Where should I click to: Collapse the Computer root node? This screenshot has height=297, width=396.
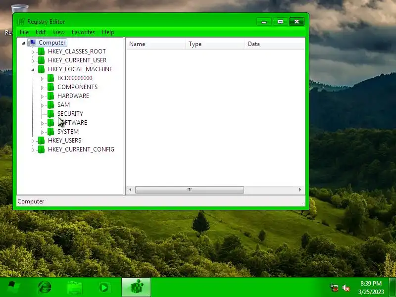23,43
